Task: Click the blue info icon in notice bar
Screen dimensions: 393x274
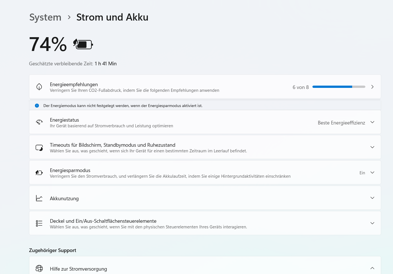Action: pos(37,106)
